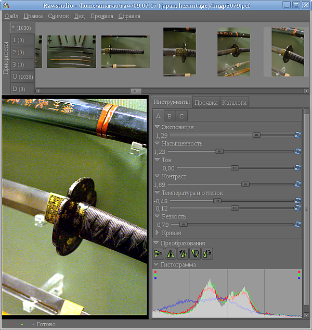This screenshot has height=330, width=312.
Task: Click the Экспозиция slider handle
Action: [256, 135]
